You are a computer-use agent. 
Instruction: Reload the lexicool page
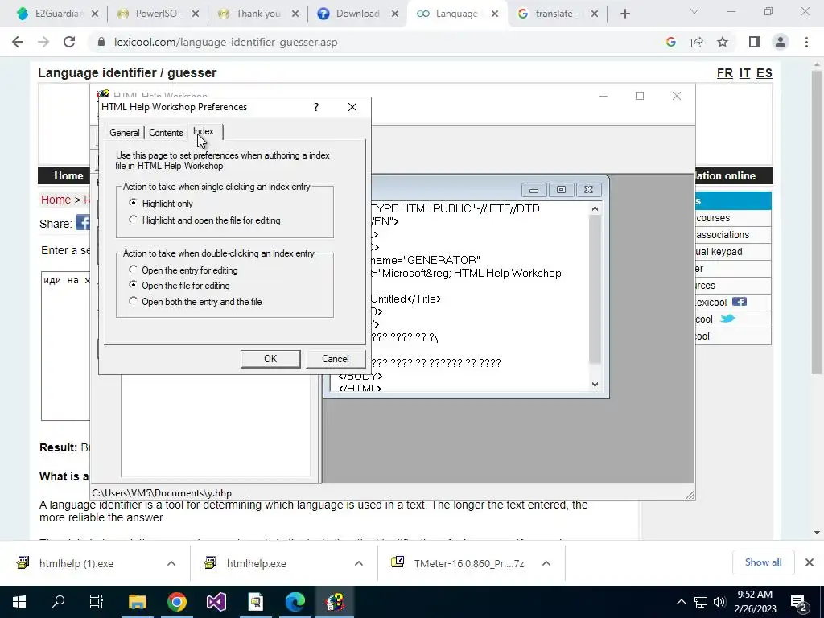[x=69, y=42]
